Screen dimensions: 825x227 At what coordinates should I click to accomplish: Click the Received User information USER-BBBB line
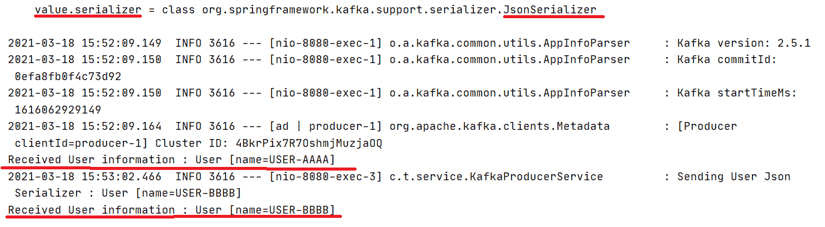point(172,210)
